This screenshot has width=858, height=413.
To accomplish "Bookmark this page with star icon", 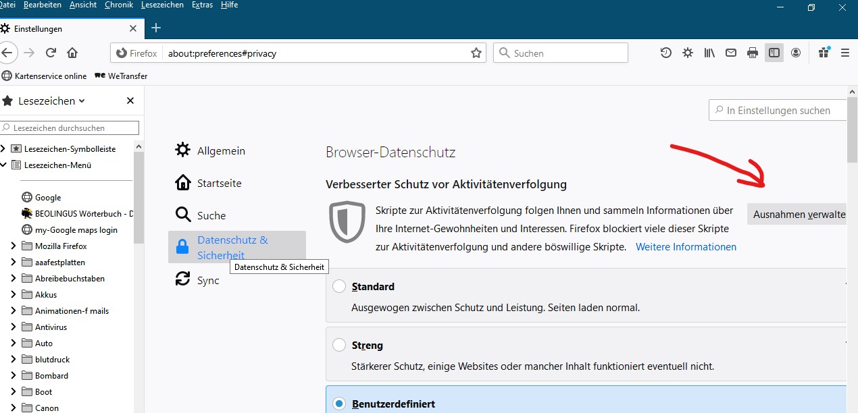I will pyautogui.click(x=476, y=53).
